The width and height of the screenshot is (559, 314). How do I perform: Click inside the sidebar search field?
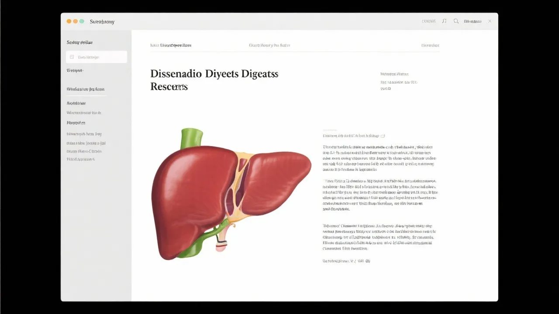pyautogui.click(x=96, y=57)
